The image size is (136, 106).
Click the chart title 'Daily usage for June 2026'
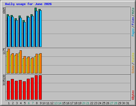click(x=28, y=4)
